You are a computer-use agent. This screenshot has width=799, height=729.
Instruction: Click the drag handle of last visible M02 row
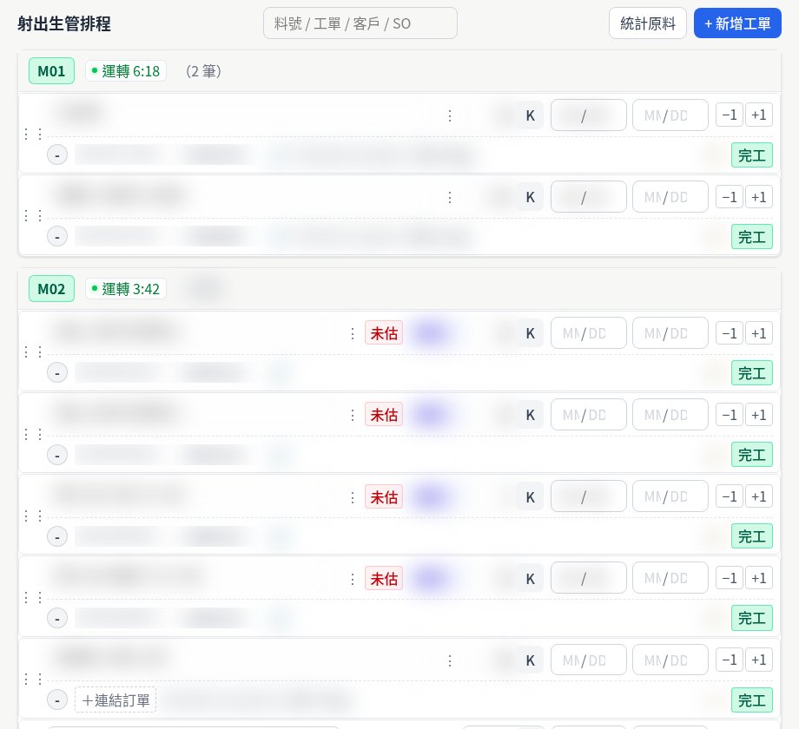[x=33, y=679]
